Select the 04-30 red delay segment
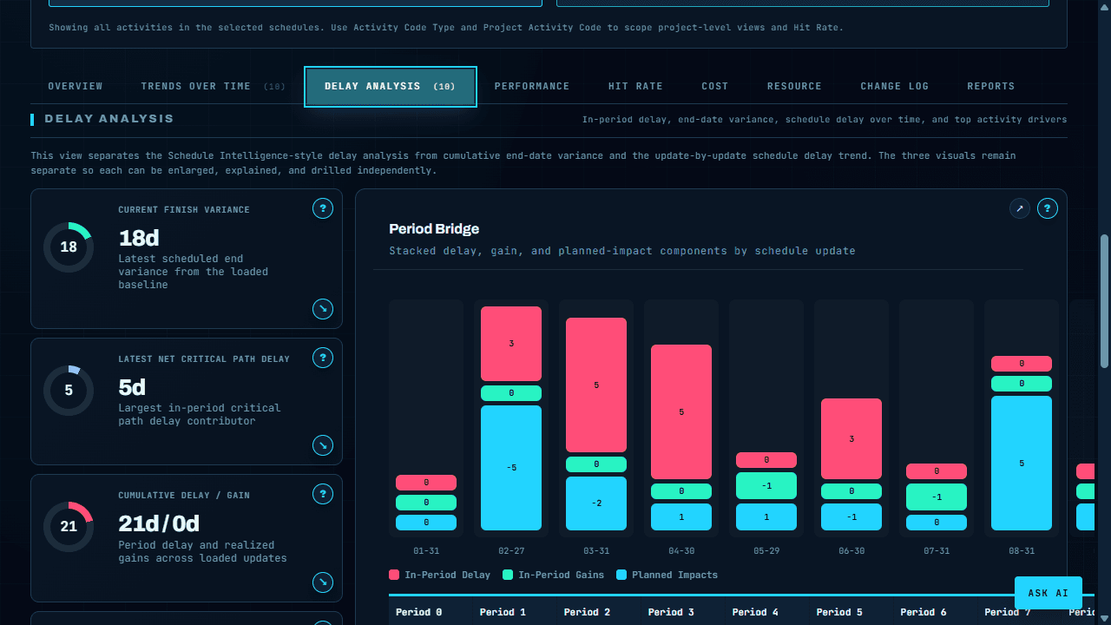The image size is (1111, 625). click(681, 412)
